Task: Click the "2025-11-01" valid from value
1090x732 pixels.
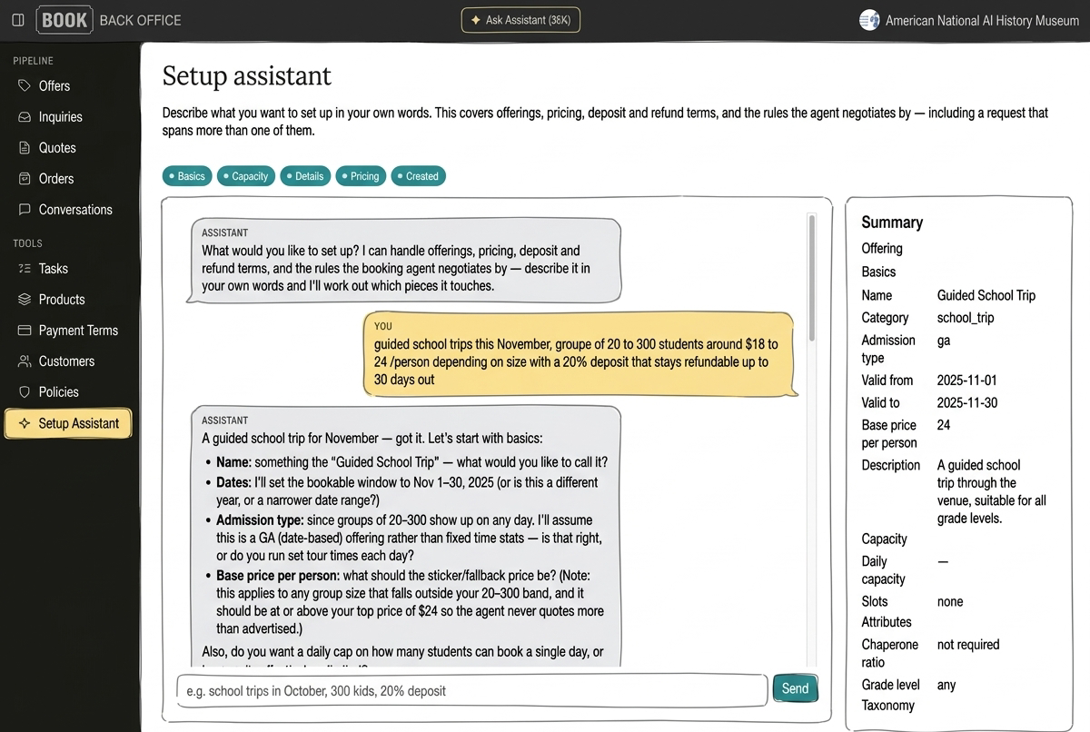Action: click(966, 380)
